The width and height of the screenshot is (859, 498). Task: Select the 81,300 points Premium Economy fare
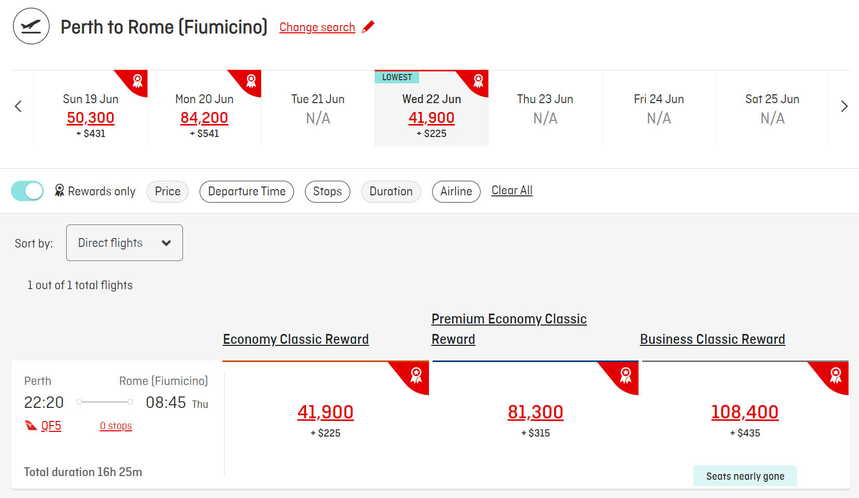coord(535,413)
